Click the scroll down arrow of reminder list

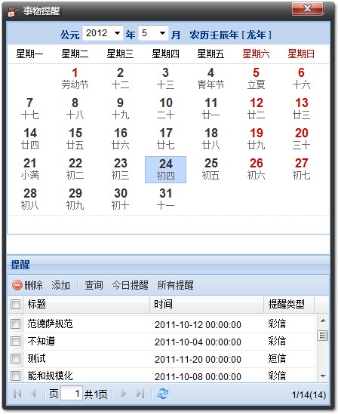tap(323, 376)
